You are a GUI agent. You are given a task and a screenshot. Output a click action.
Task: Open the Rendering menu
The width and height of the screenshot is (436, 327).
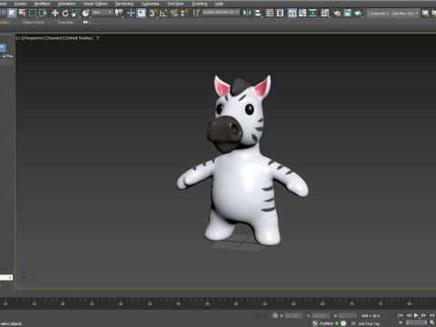pos(124,4)
